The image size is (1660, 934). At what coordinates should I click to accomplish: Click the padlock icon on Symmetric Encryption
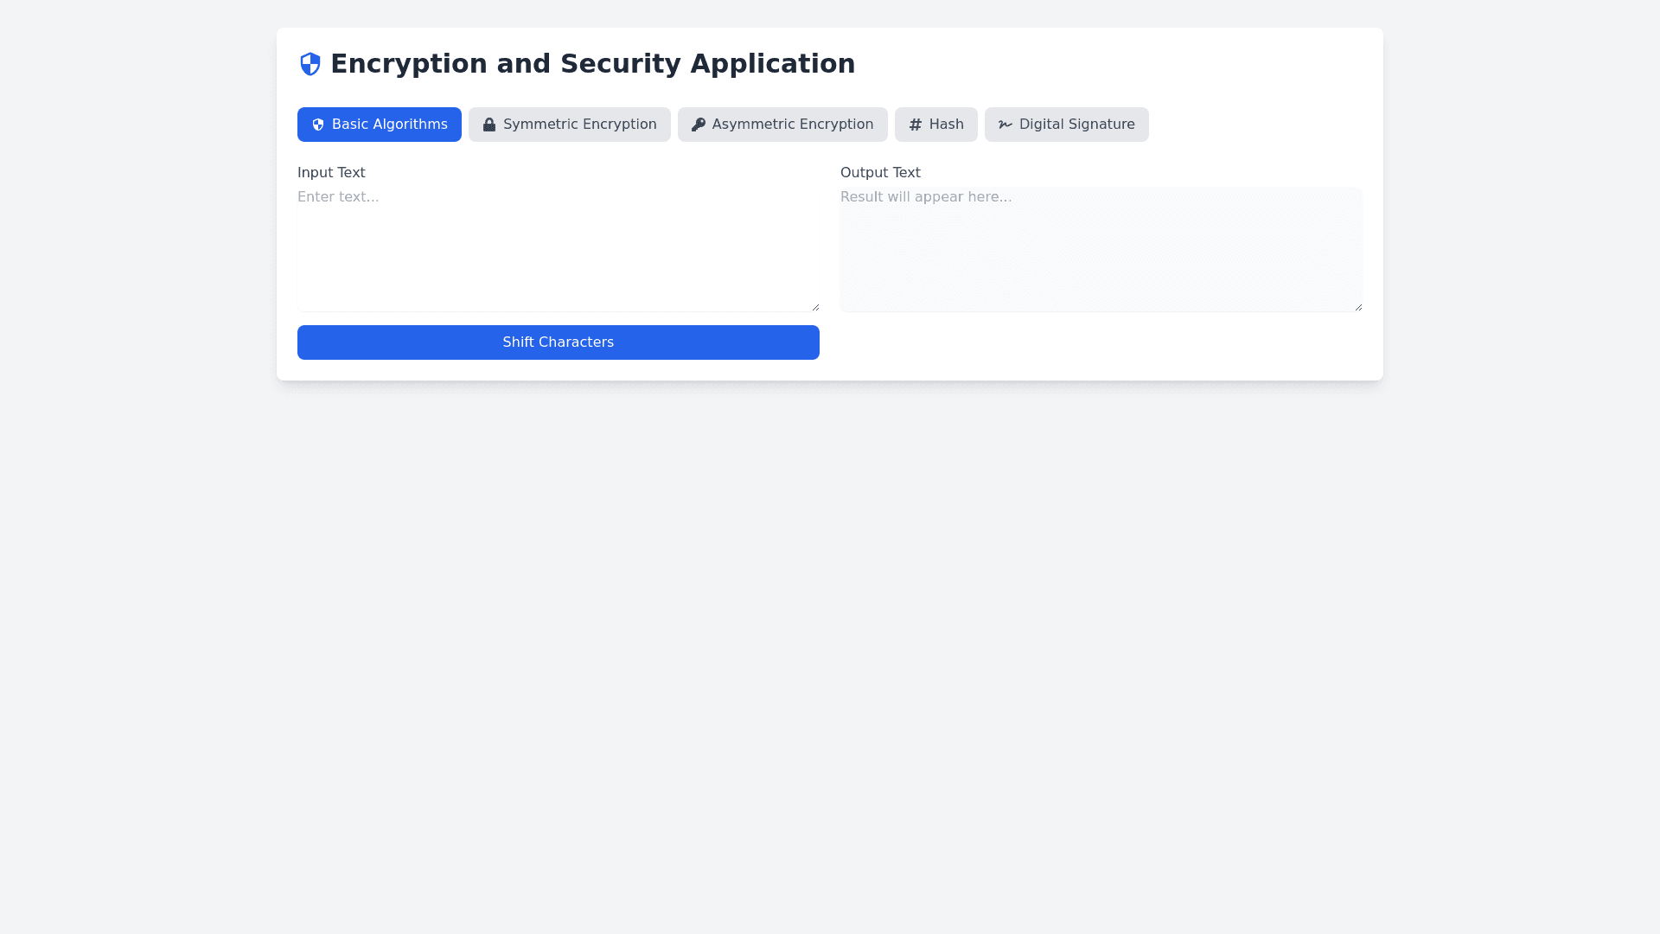pyautogui.click(x=489, y=125)
